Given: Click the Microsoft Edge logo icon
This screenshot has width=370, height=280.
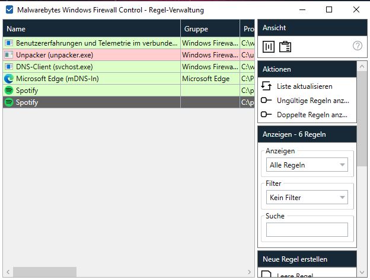Looking at the screenshot, I should pyautogui.click(x=9, y=79).
